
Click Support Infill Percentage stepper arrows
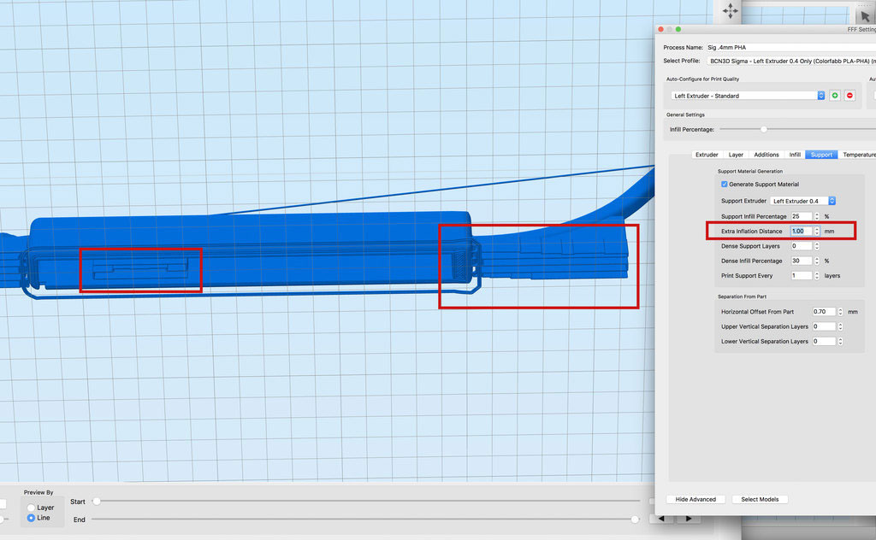point(817,216)
